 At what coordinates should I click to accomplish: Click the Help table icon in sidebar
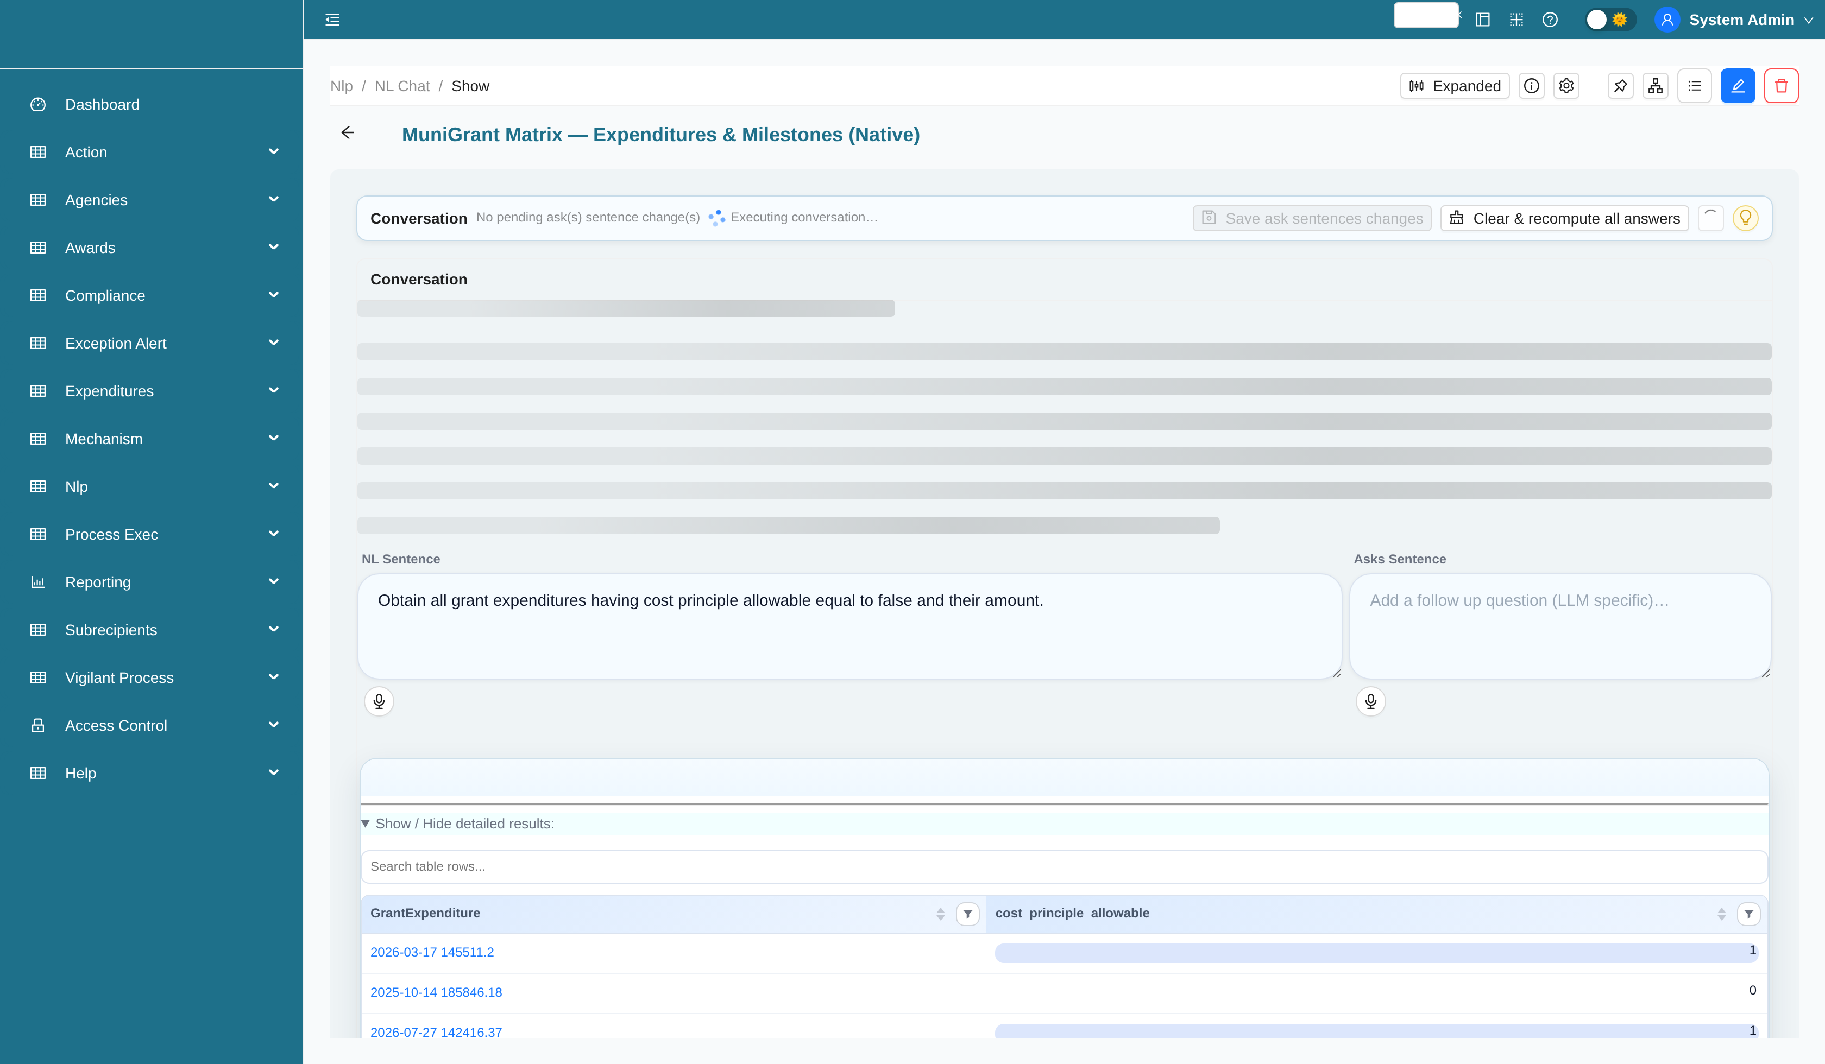point(39,773)
